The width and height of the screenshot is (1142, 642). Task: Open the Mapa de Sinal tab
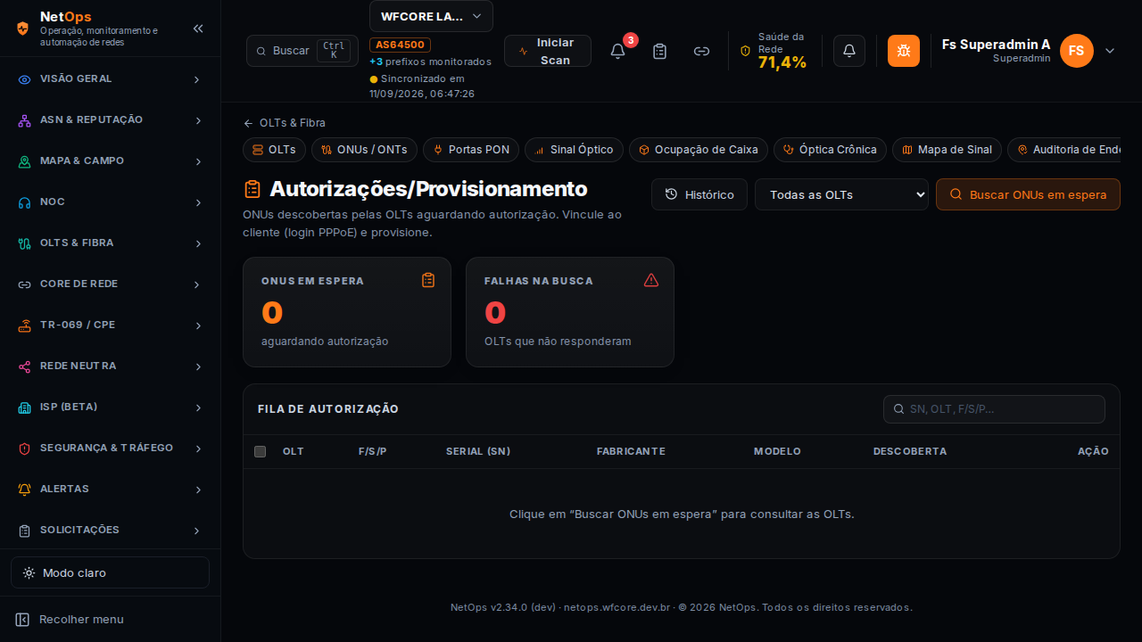(948, 150)
